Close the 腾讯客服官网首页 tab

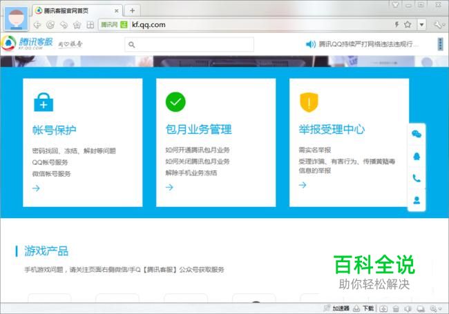point(117,11)
